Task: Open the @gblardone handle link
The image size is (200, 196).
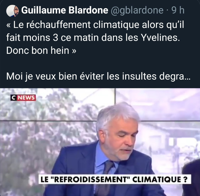Action: point(137,11)
